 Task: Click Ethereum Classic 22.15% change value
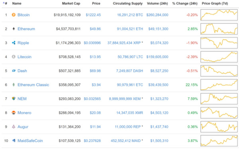coord(192,85)
